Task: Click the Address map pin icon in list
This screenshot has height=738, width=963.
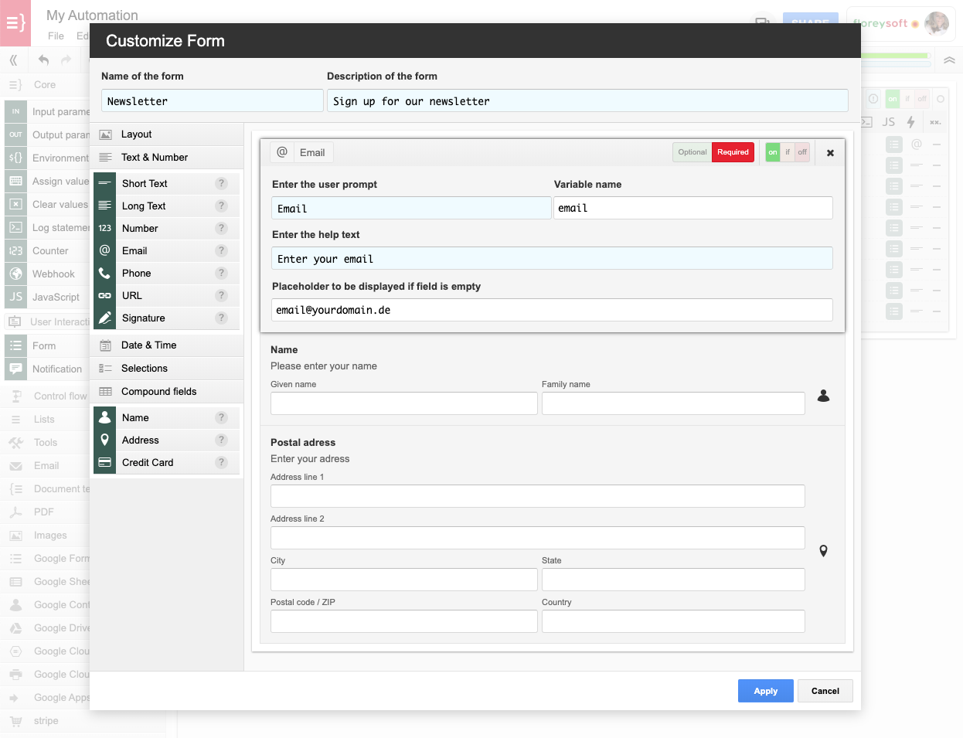Action: pyautogui.click(x=104, y=440)
